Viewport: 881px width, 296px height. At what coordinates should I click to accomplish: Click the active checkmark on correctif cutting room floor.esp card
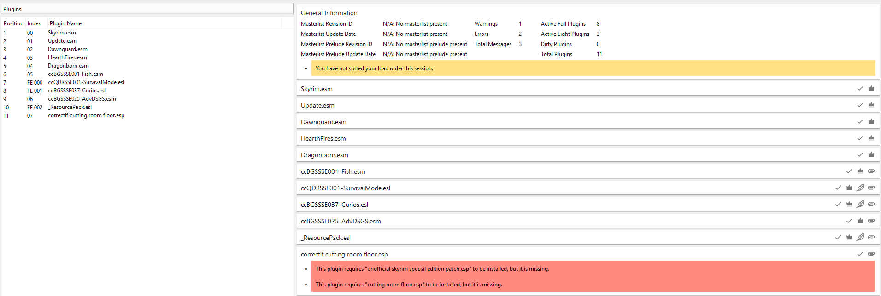[860, 254]
